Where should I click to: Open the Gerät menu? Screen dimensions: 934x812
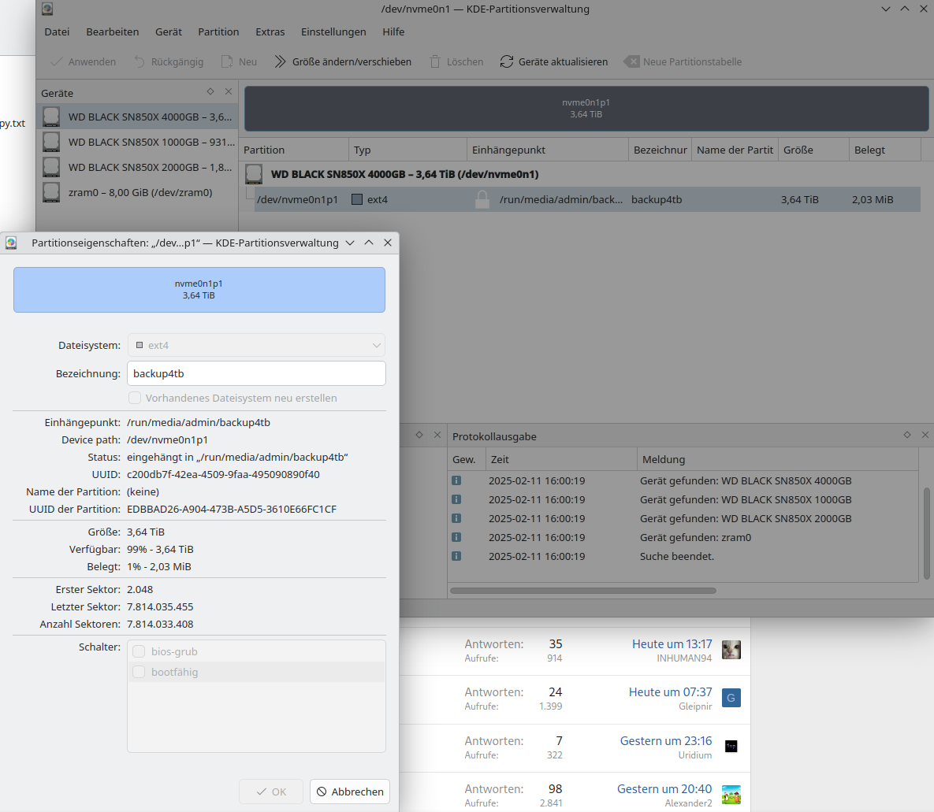coord(169,32)
